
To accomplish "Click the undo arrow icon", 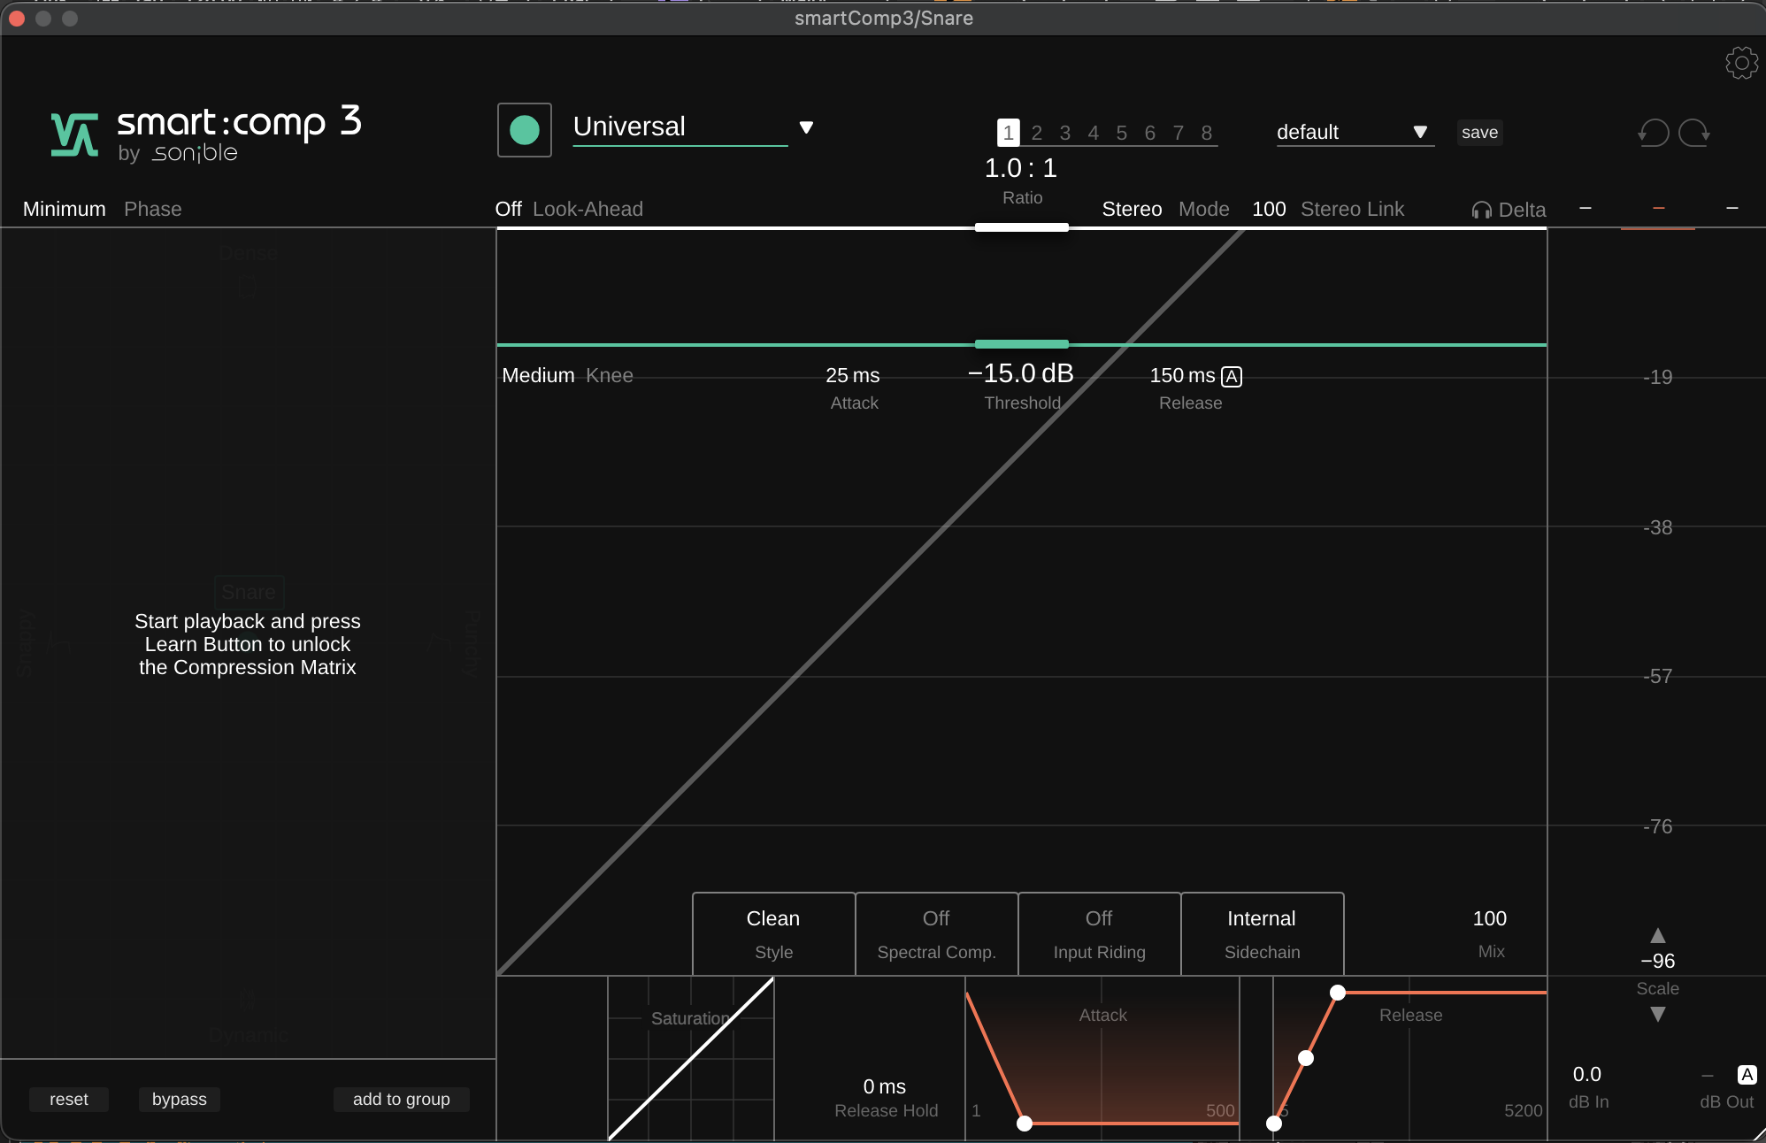I will tap(1653, 133).
